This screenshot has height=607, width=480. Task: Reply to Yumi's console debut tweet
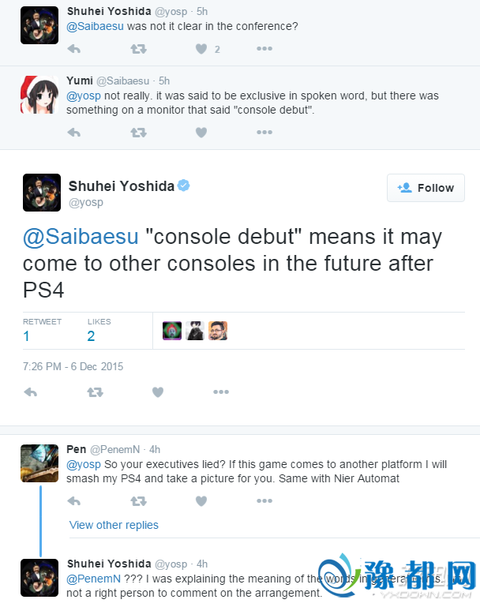(74, 132)
